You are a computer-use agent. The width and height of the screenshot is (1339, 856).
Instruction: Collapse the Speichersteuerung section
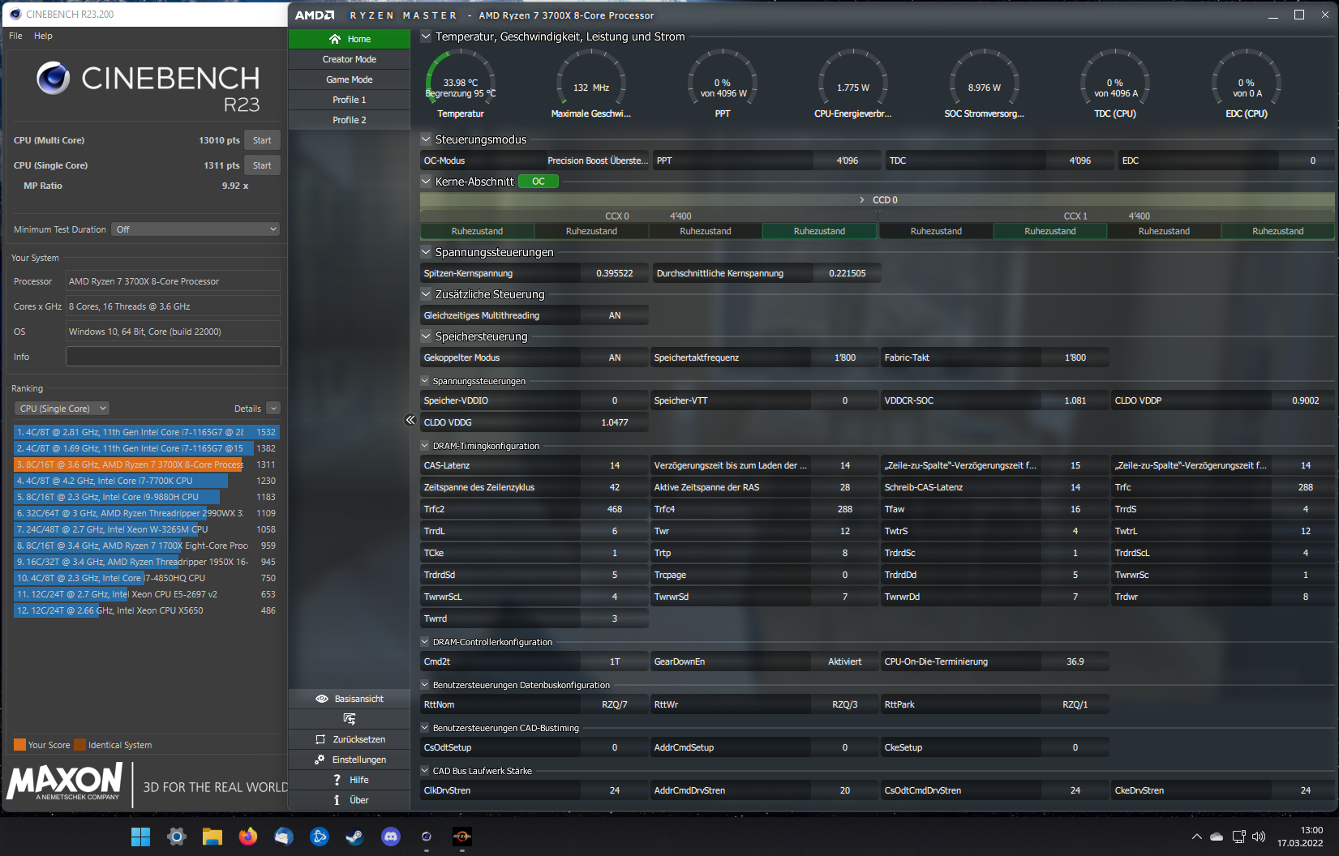point(426,336)
